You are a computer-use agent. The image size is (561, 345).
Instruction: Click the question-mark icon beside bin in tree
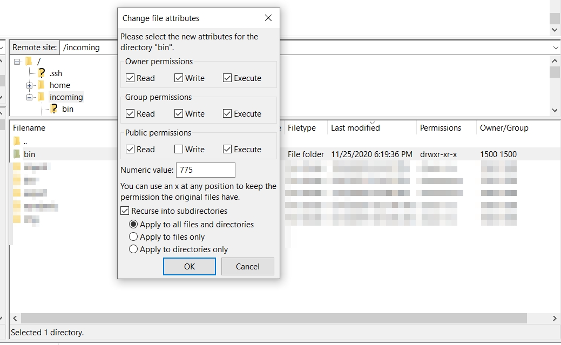click(53, 109)
